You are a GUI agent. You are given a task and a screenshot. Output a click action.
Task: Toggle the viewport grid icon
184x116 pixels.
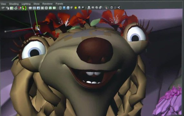click(x=30, y=8)
